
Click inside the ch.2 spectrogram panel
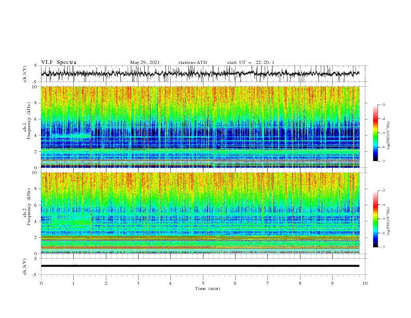click(200, 213)
